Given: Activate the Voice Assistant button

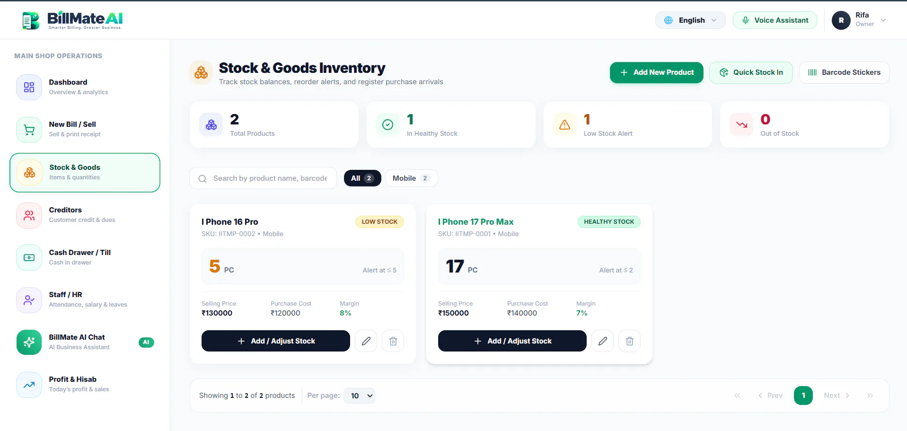Looking at the screenshot, I should [x=775, y=20].
